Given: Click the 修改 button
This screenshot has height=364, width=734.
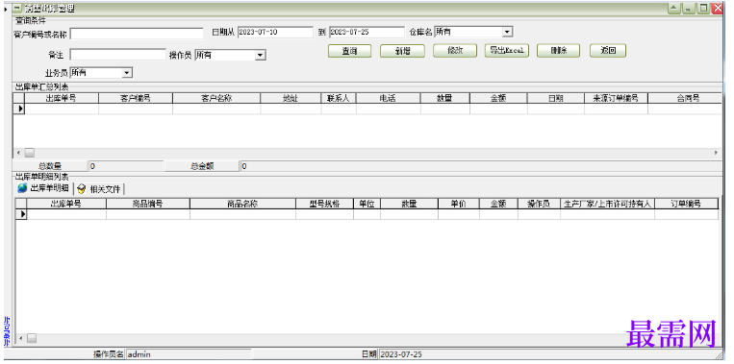Looking at the screenshot, I should coord(455,51).
